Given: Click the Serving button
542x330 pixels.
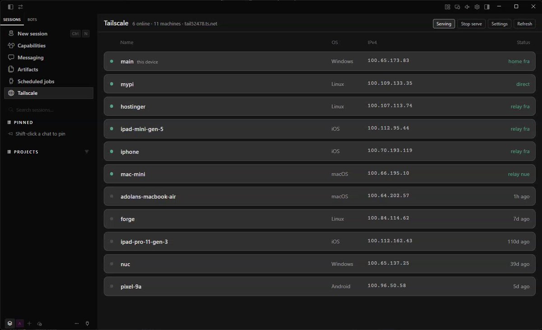Looking at the screenshot, I should 444,24.
